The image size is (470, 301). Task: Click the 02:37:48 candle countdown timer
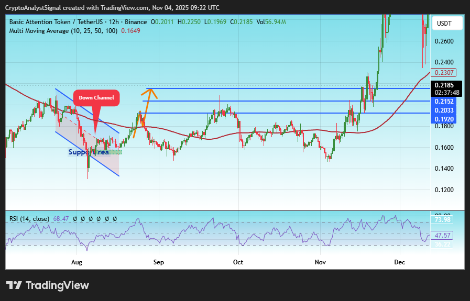click(x=447, y=93)
